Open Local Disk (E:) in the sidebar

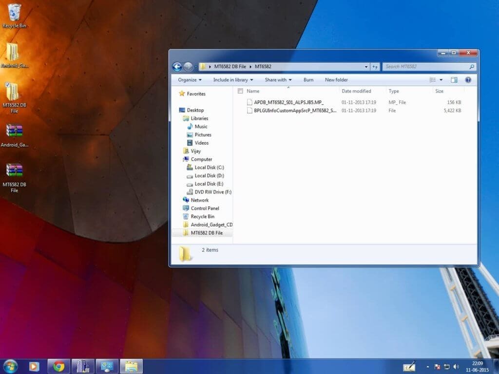pyautogui.click(x=205, y=184)
